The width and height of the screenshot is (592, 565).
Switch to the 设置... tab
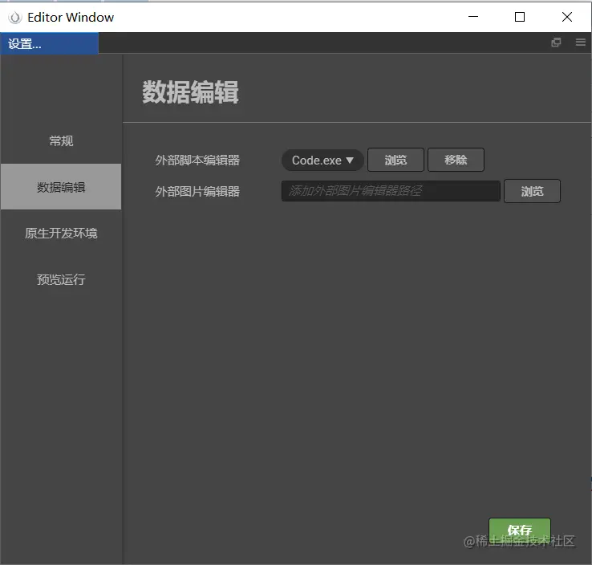tap(49, 43)
